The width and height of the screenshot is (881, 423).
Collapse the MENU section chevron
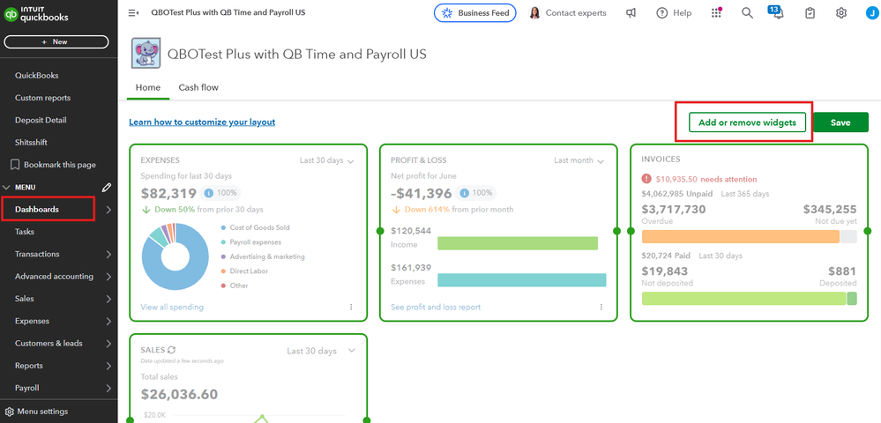click(8, 187)
